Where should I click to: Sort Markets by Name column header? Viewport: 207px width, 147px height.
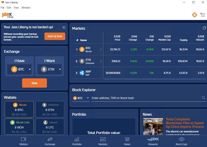click(83, 40)
